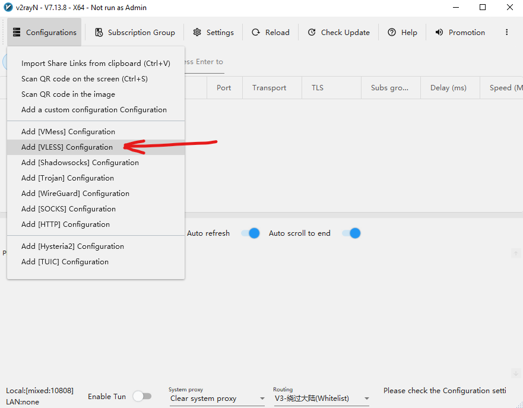Click Scan QR code on the screen
523x408 pixels.
(84, 79)
